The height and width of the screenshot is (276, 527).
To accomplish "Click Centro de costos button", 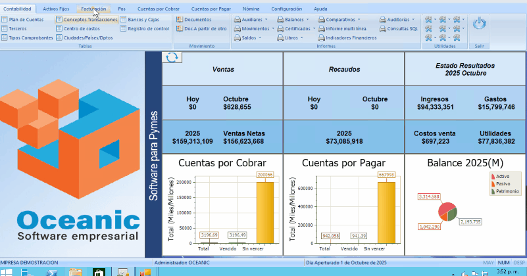I will tap(80, 29).
